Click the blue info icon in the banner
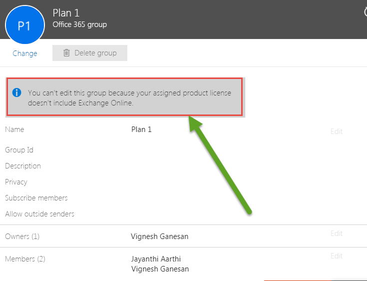The image size is (367, 281). pyautogui.click(x=17, y=92)
